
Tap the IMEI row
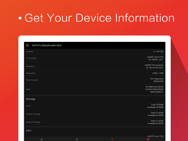coord(95,89)
